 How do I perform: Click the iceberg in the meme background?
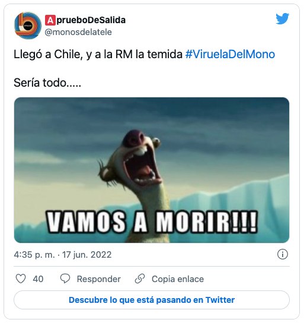click(x=239, y=200)
